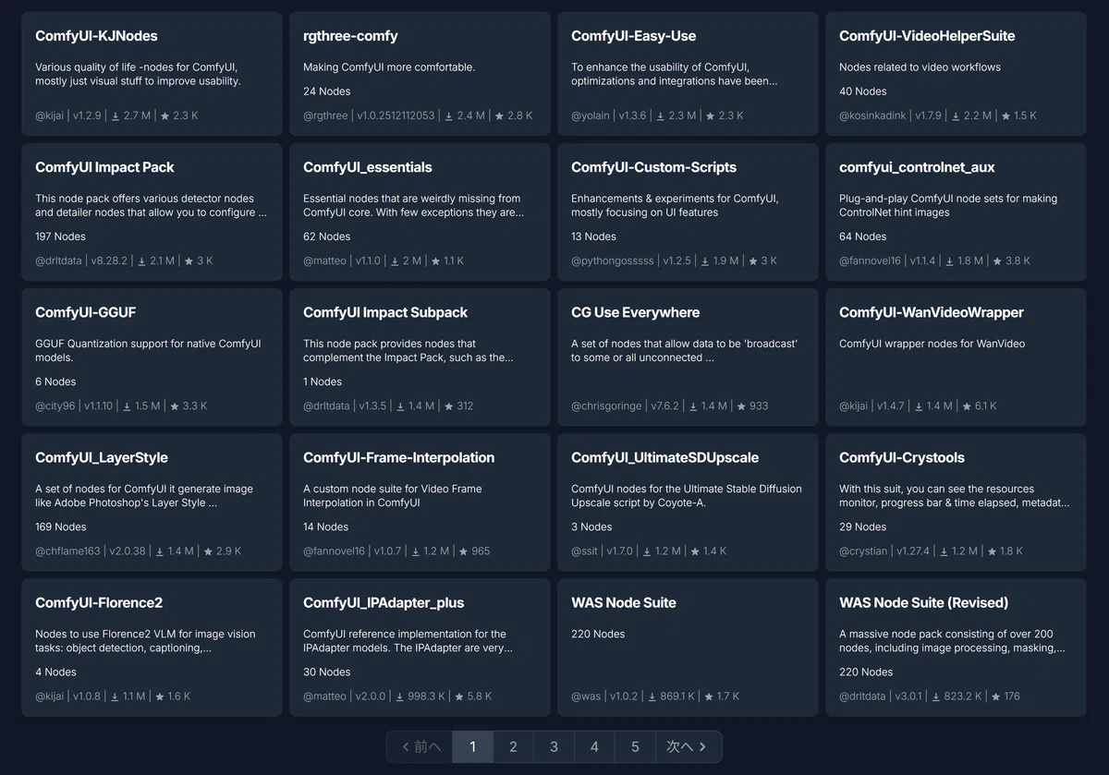Click author @kijai on ComfyUI-KJNodes card
This screenshot has height=775, width=1109.
point(50,116)
